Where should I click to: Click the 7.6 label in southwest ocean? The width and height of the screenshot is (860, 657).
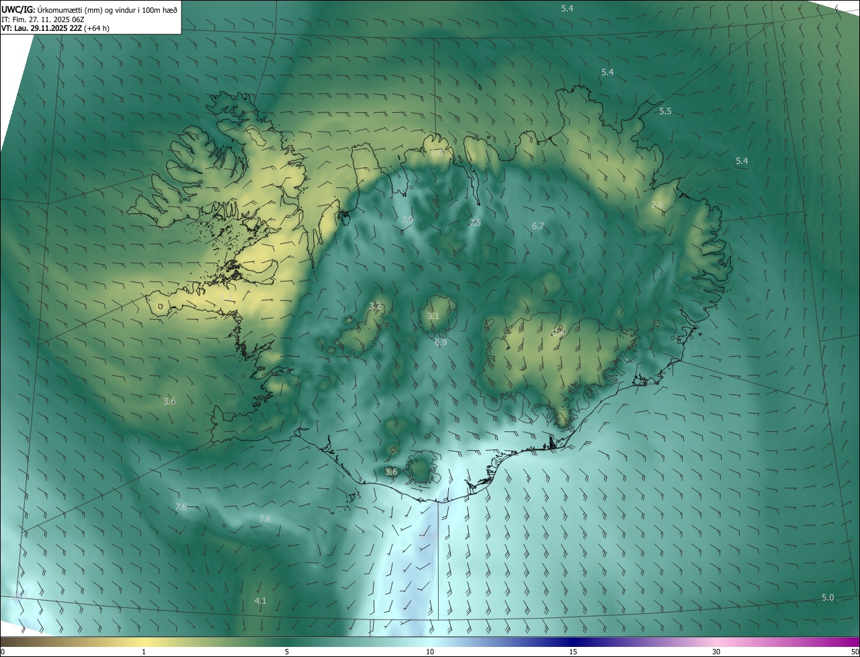click(181, 507)
